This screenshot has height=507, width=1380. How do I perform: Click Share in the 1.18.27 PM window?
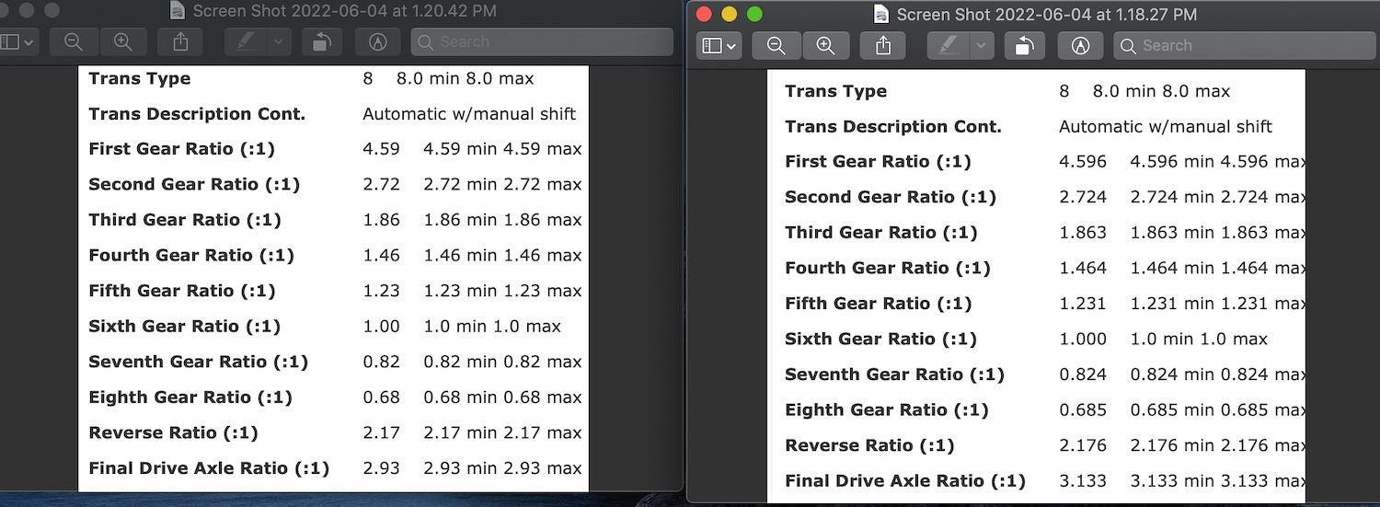tap(883, 45)
